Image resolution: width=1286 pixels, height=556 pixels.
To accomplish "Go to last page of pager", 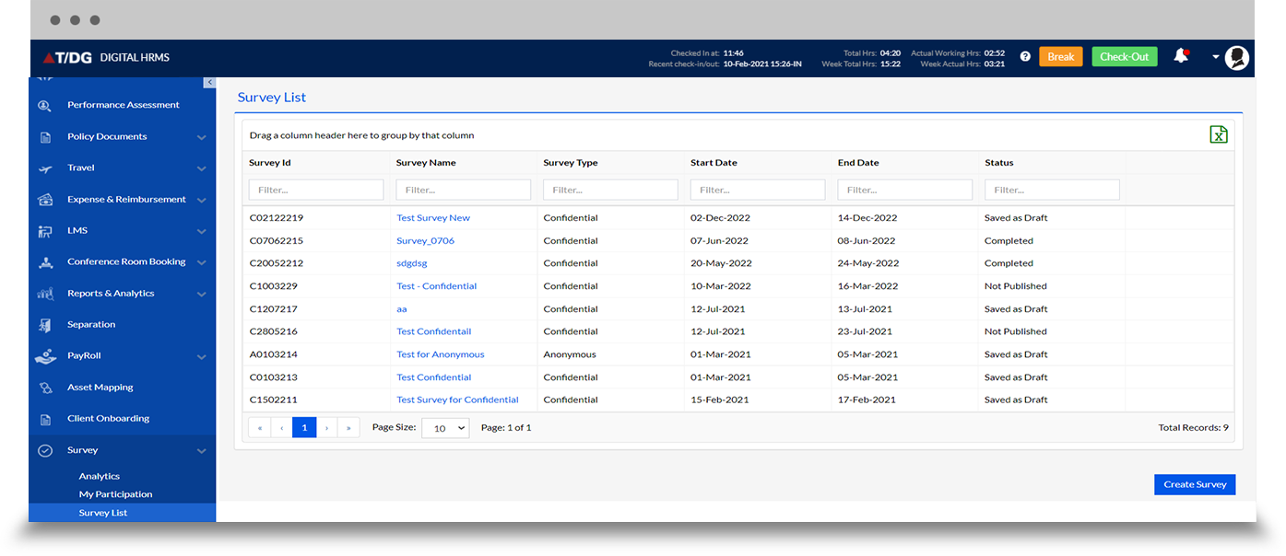I will click(349, 428).
